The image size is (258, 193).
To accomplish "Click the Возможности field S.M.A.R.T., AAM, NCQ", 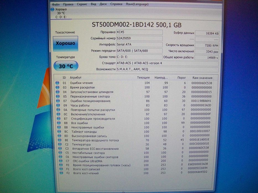I will (x=167, y=69).
